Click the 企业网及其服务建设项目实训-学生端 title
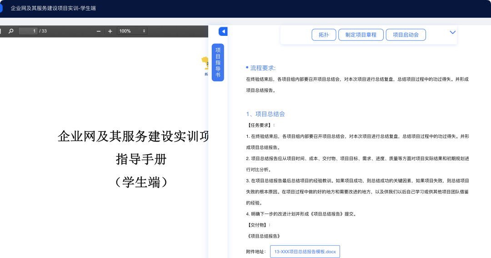This screenshot has height=258, width=491. 53,8
